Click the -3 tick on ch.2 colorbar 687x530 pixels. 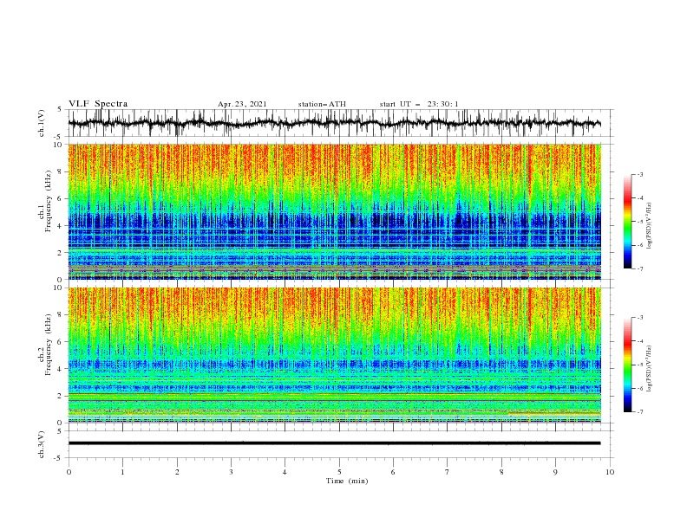(x=639, y=318)
